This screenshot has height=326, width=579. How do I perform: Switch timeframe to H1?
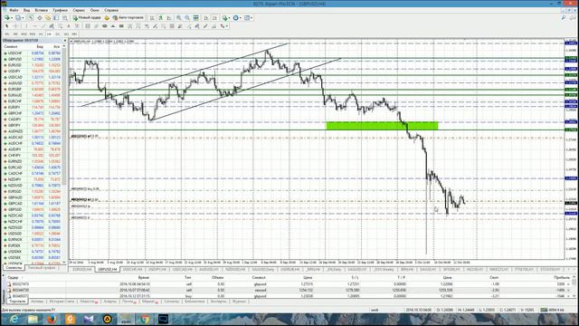click(41, 34)
